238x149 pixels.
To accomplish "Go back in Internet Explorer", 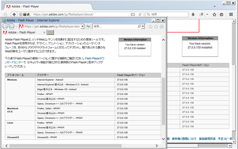I will pos(5,26).
